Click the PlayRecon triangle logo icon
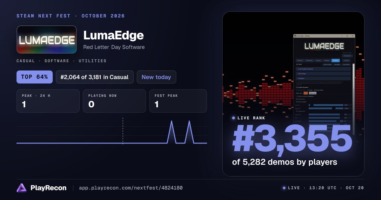Image resolution: width=381 pixels, height=200 pixels. tap(22, 188)
